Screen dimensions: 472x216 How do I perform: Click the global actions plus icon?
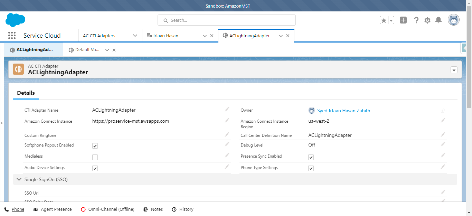pyautogui.click(x=403, y=20)
